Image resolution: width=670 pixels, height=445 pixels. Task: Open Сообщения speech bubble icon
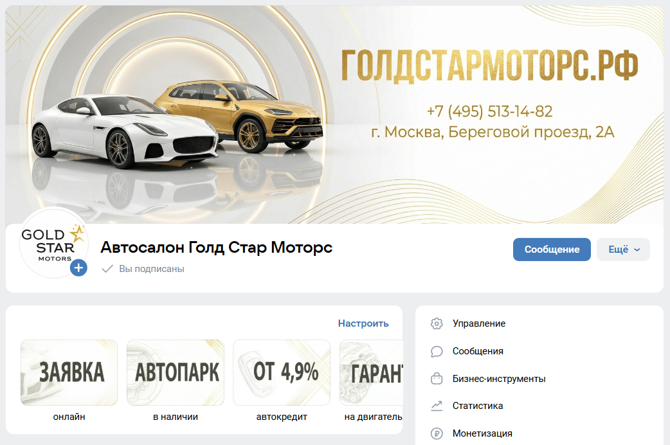436,351
